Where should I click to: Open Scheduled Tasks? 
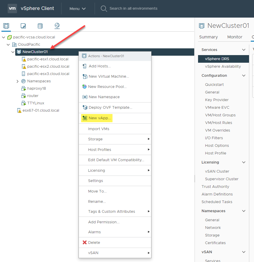tap(217, 202)
